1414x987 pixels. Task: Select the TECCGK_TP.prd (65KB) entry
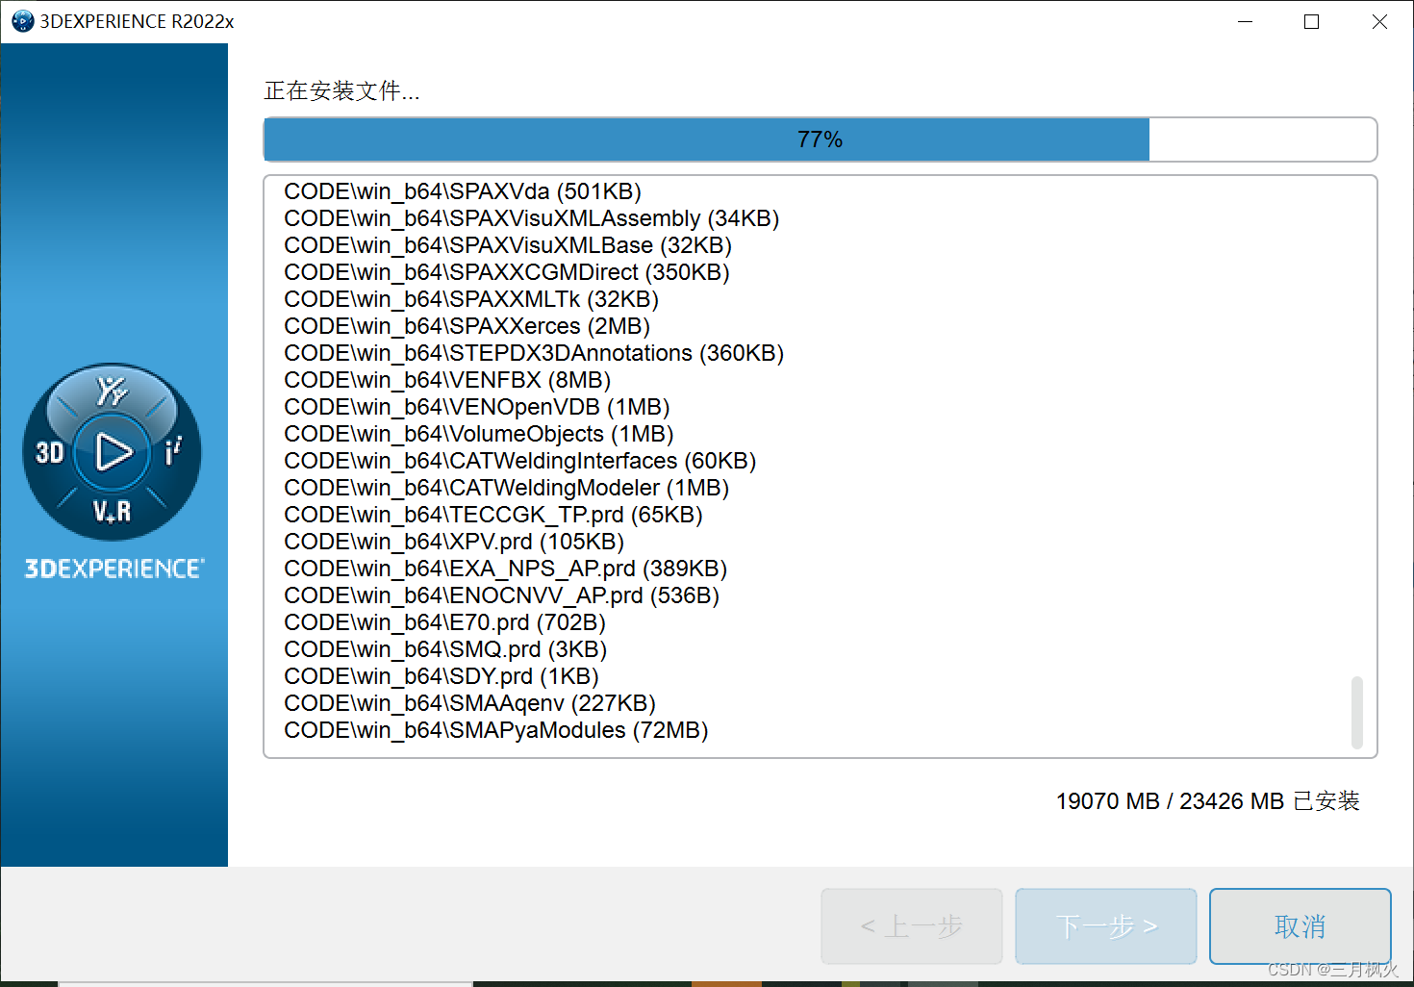click(x=493, y=515)
